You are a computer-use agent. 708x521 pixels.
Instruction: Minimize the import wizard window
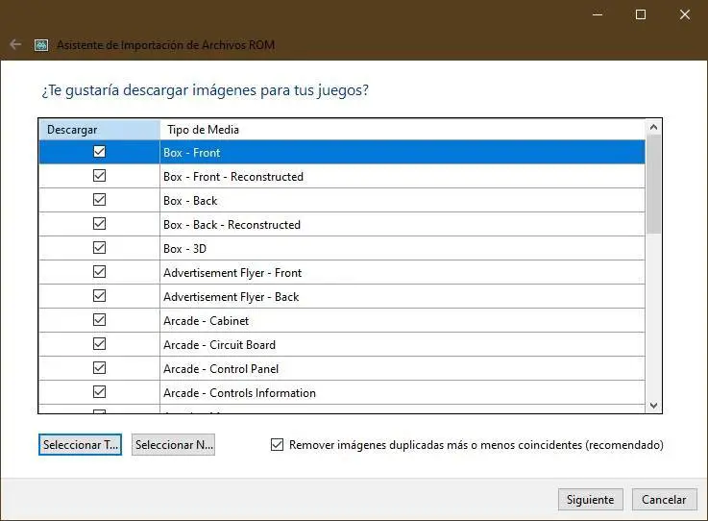point(598,14)
